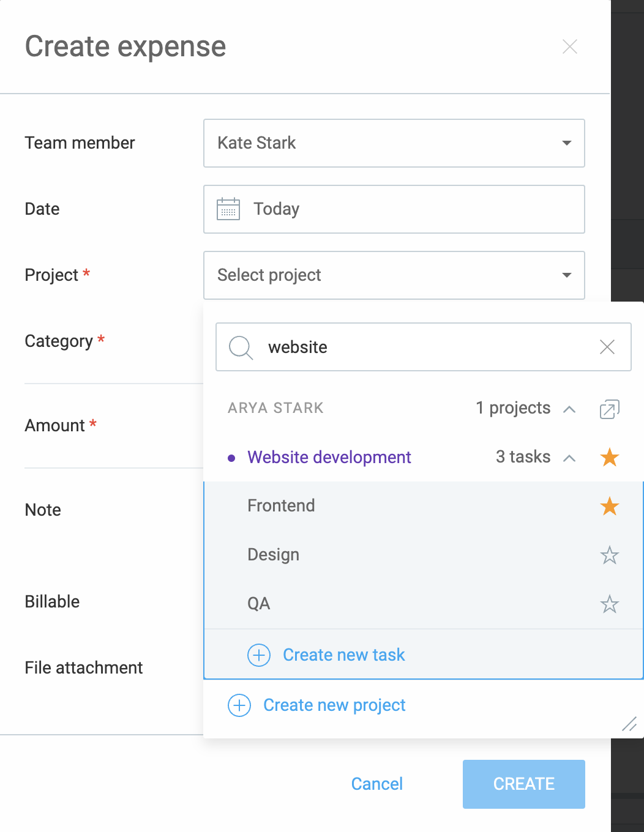This screenshot has width=644, height=832.
Task: Unfavorite the Website development project star
Action: (x=609, y=458)
